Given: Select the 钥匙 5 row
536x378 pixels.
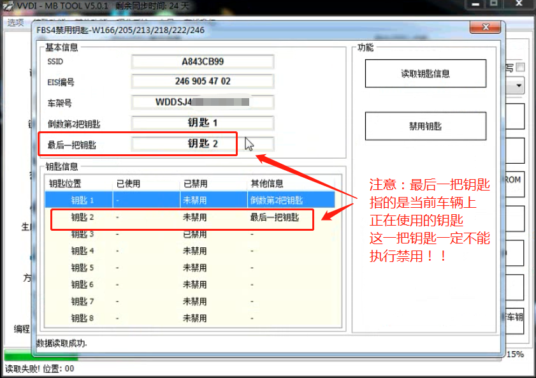Looking at the screenshot, I should coord(190,268).
